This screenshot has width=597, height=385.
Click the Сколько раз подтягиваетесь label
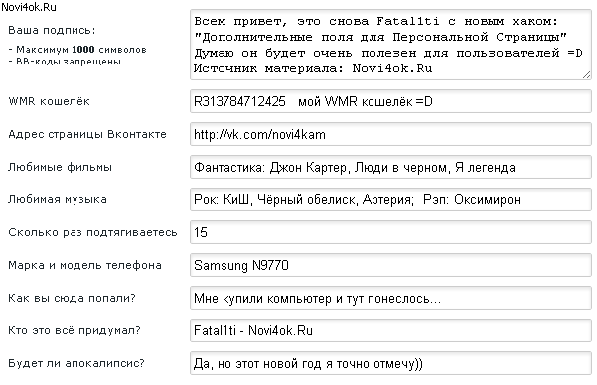92,232
